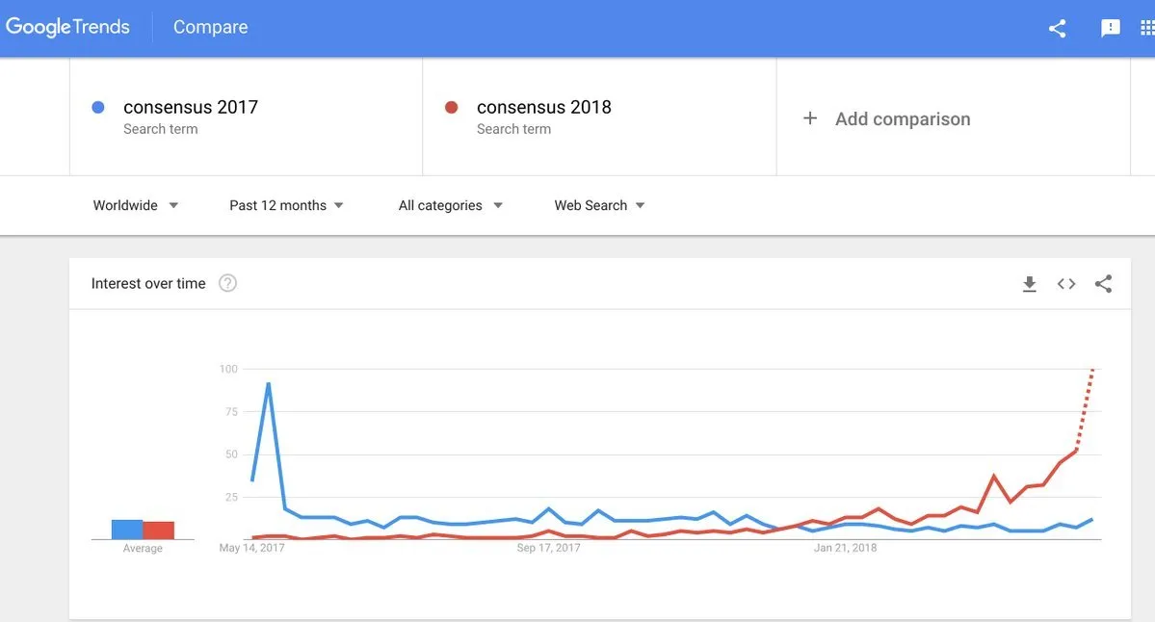Open the help icon beside Interest over time
This screenshot has height=622, width=1155.
click(227, 283)
